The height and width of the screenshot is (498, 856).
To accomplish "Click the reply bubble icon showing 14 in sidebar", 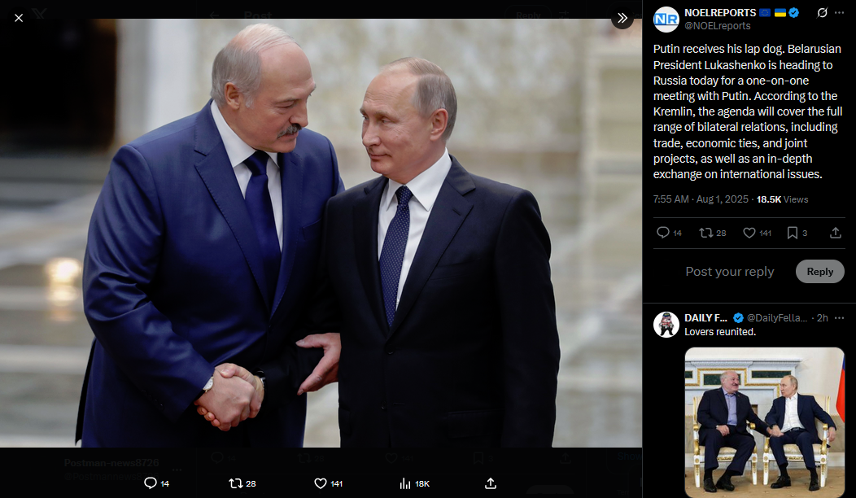I will tap(662, 233).
